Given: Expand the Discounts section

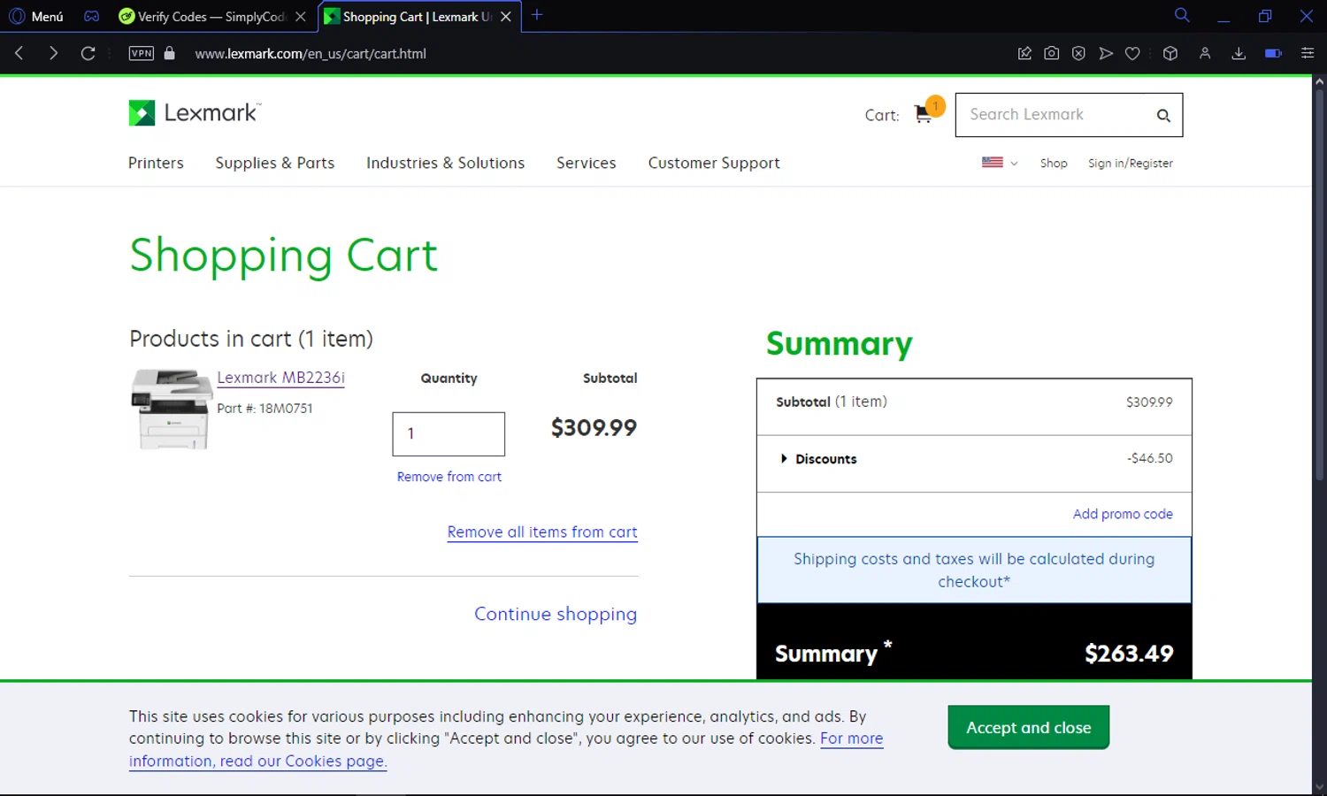Looking at the screenshot, I should point(818,459).
